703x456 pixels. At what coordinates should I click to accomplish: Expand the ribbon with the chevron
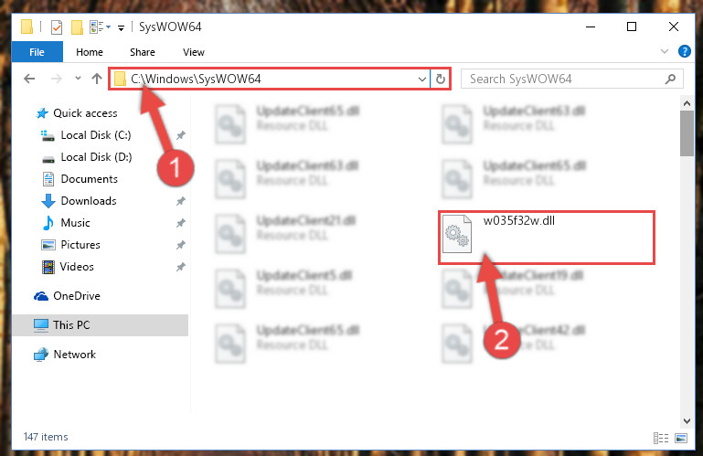[x=665, y=51]
